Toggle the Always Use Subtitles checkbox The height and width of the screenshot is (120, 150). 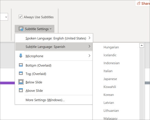pyautogui.click(x=21, y=17)
